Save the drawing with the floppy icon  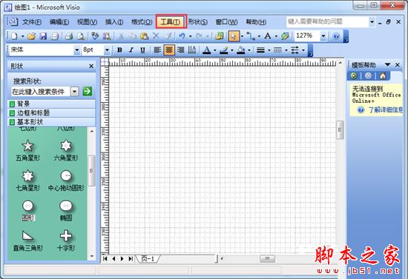pos(43,36)
